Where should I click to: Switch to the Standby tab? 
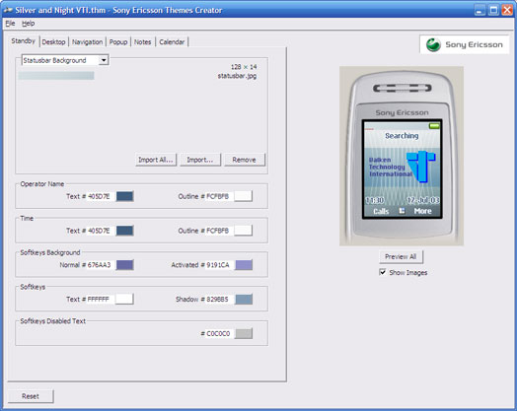click(x=23, y=41)
